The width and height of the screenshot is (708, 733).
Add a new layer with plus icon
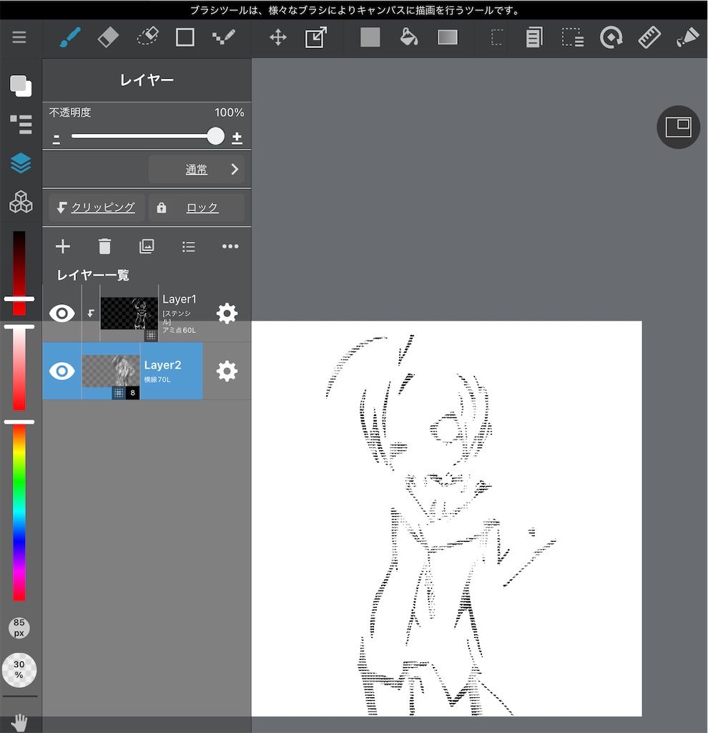coord(63,246)
